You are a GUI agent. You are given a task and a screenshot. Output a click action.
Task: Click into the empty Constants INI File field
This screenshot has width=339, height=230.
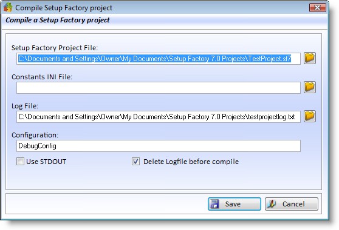tap(159, 88)
